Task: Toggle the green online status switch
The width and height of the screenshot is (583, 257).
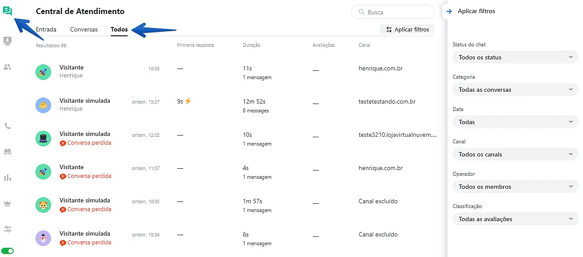Action: point(7,251)
